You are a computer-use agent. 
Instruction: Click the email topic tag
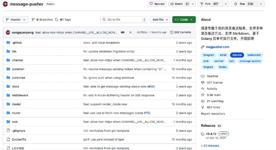[223, 55]
